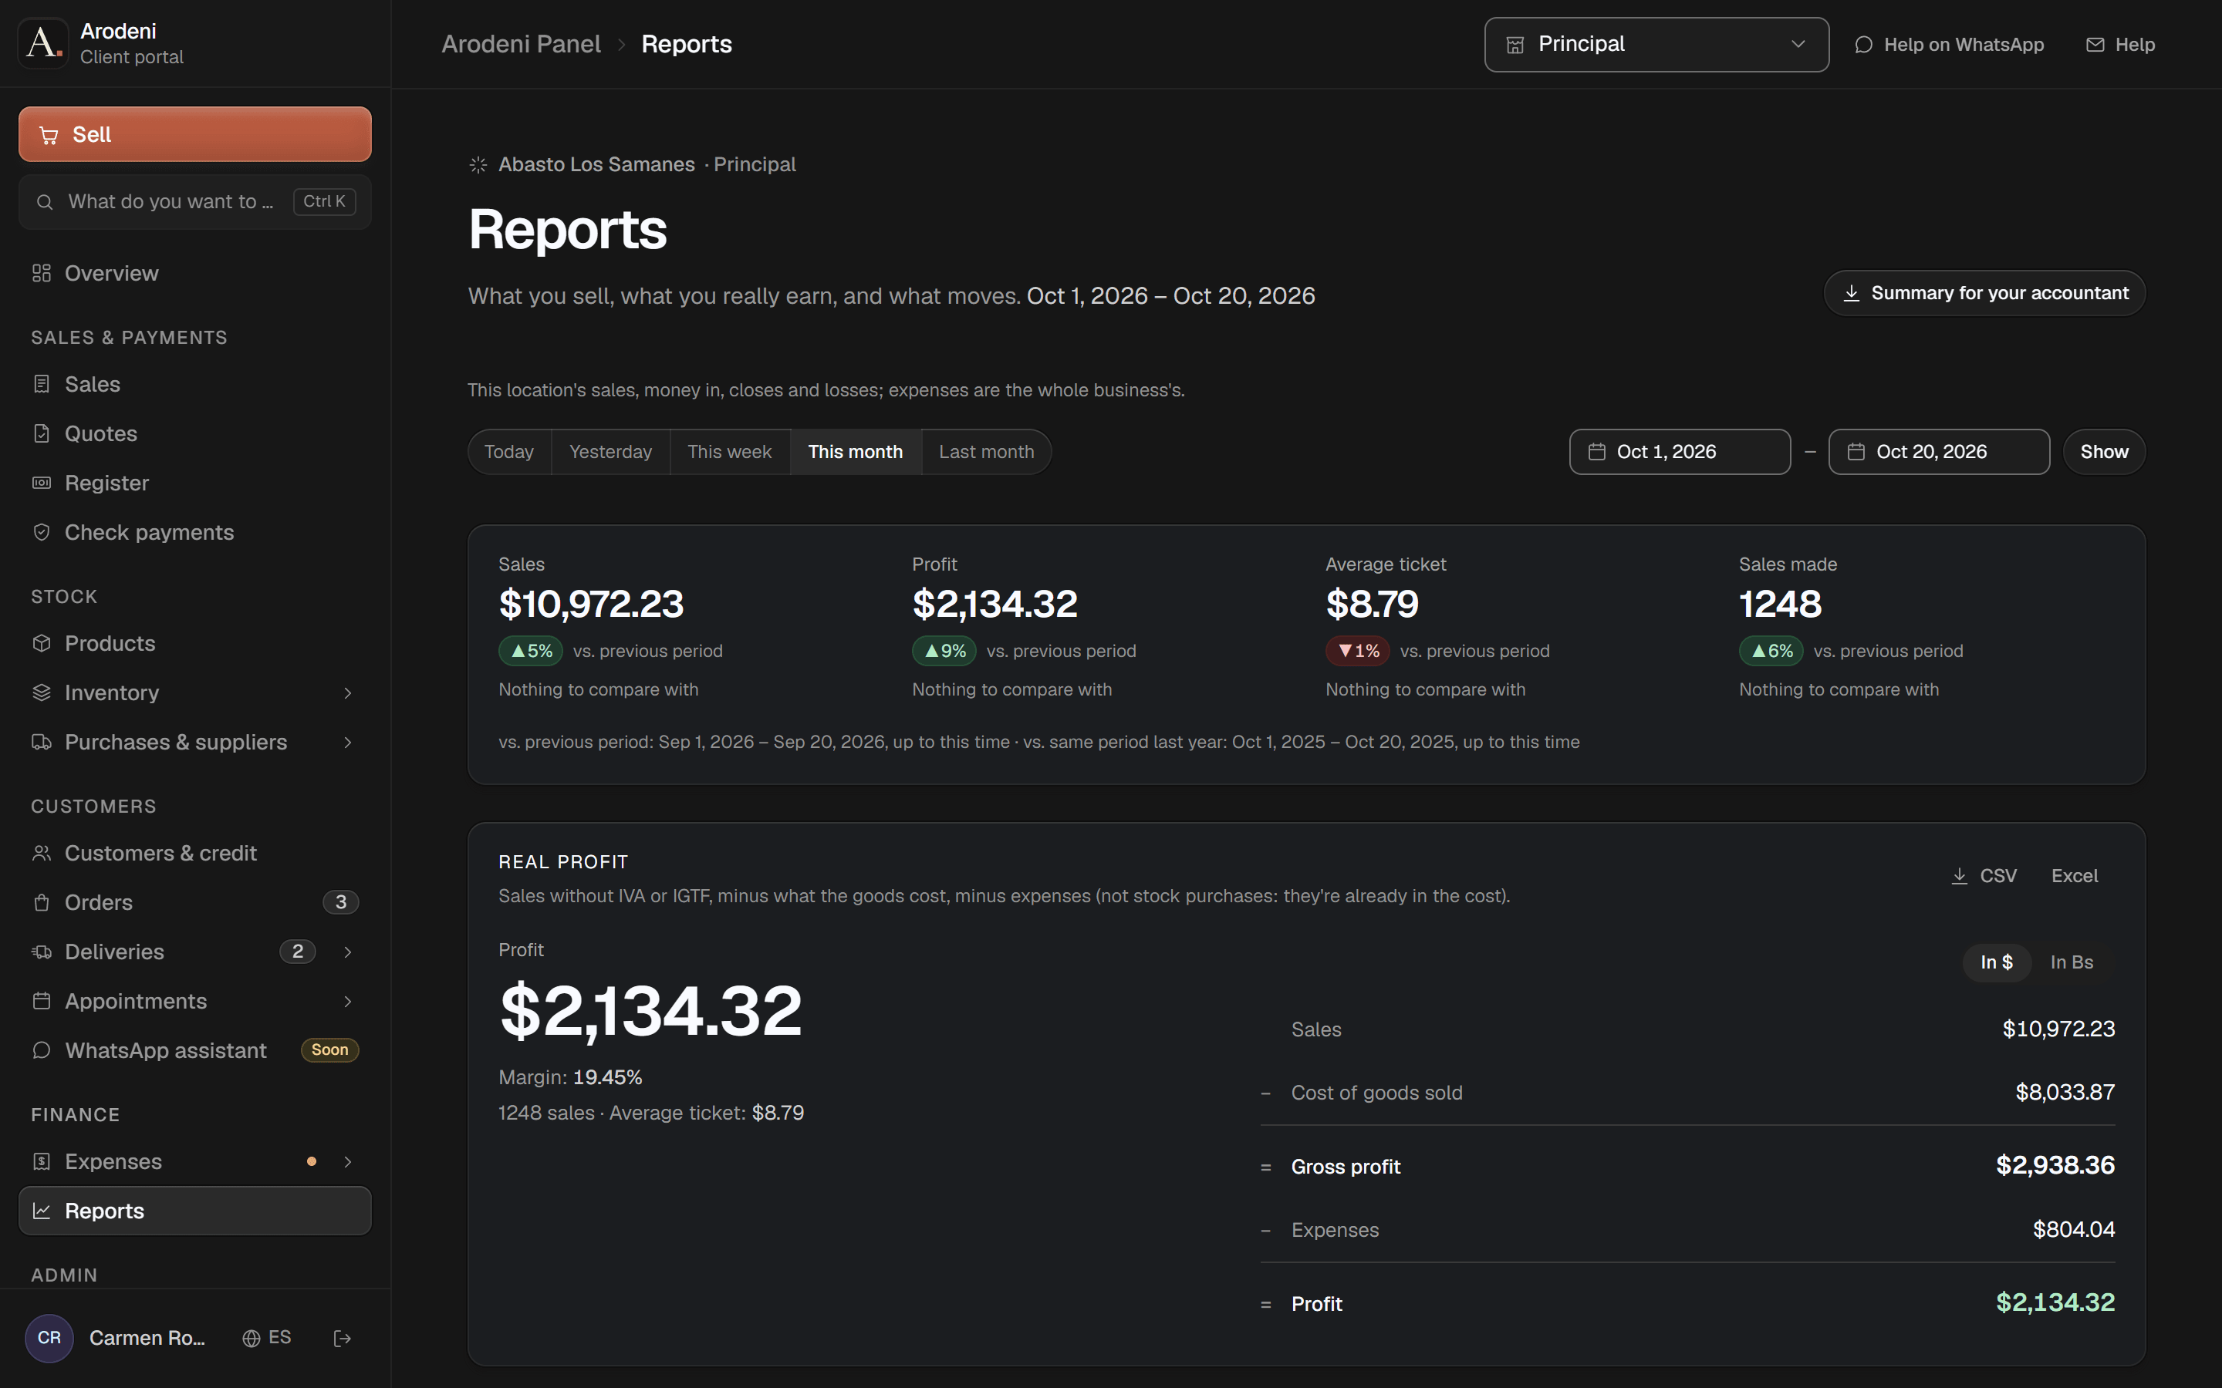Image resolution: width=2222 pixels, height=1388 pixels.
Task: Click the Help on WhatsApp chat icon
Action: [1863, 45]
